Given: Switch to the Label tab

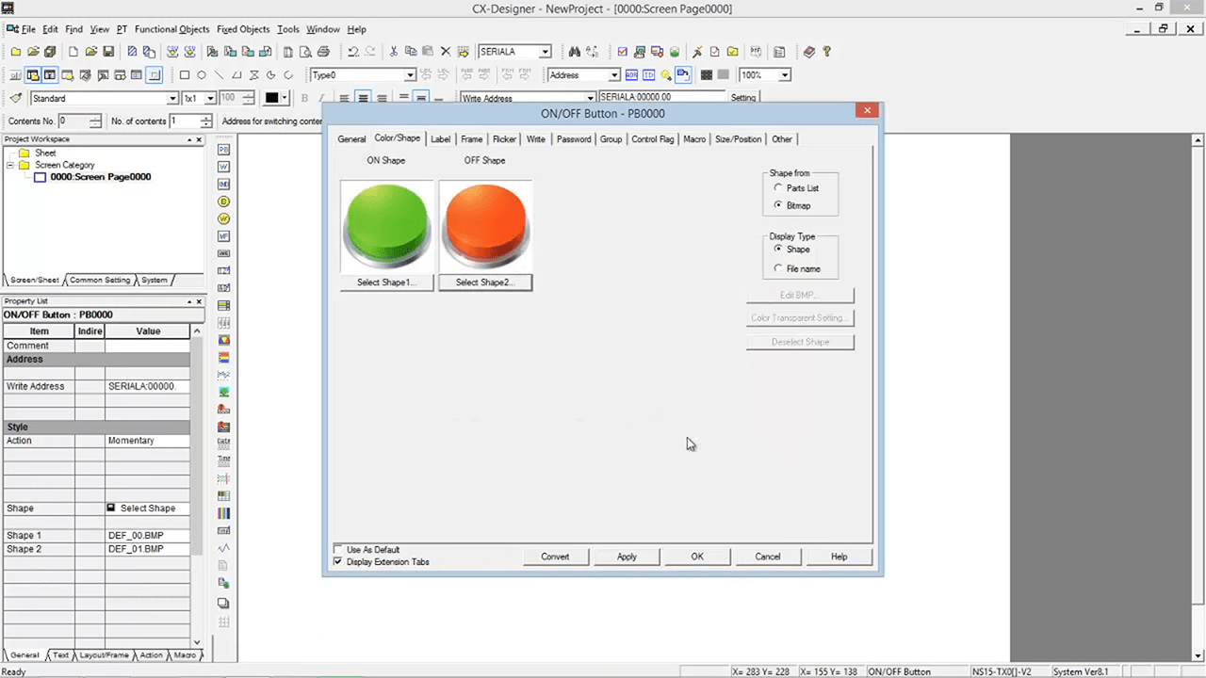Looking at the screenshot, I should click(x=441, y=139).
